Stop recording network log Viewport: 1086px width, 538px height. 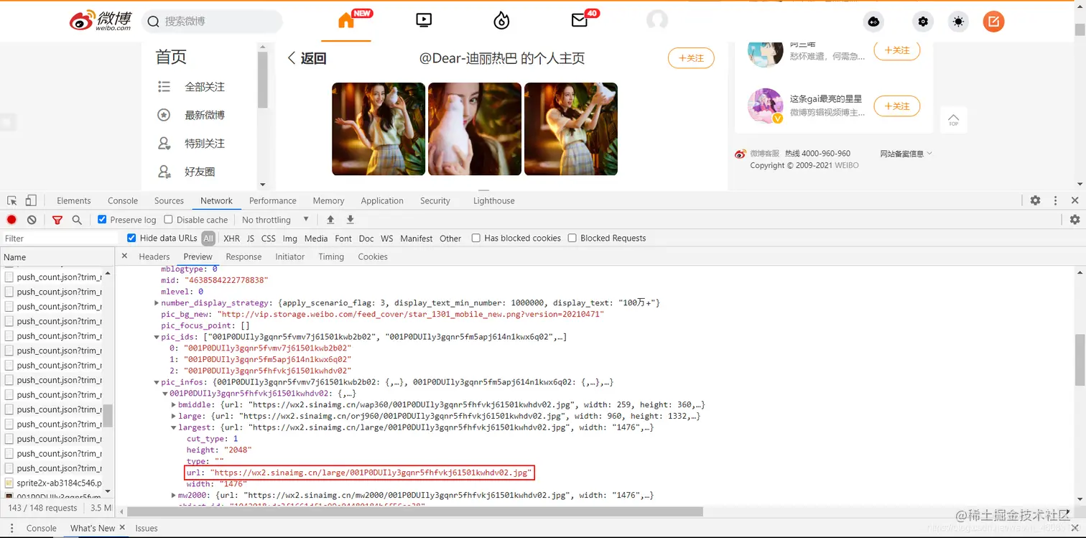pos(11,220)
